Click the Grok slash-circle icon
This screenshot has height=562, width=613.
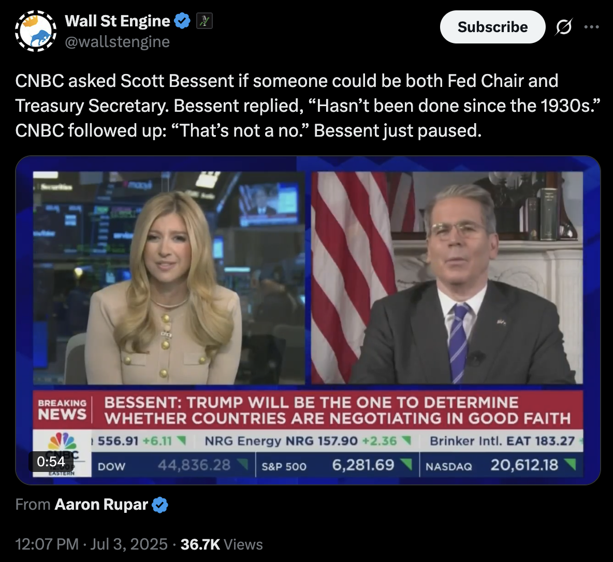click(x=563, y=27)
